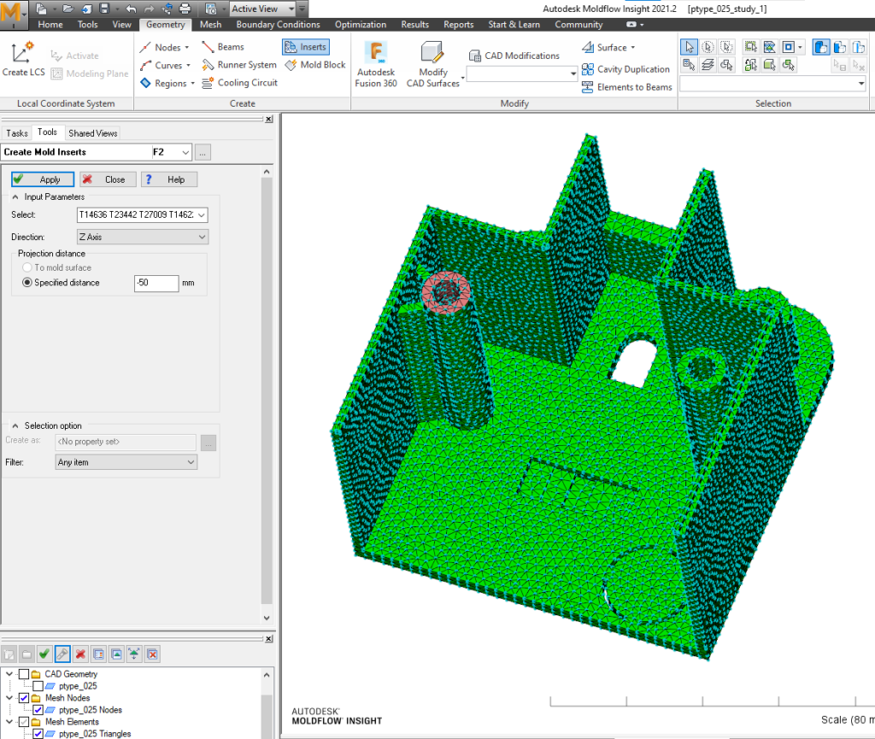875x739 pixels.
Task: Open the Boundary Conditions ribbon tab
Action: coord(278,24)
